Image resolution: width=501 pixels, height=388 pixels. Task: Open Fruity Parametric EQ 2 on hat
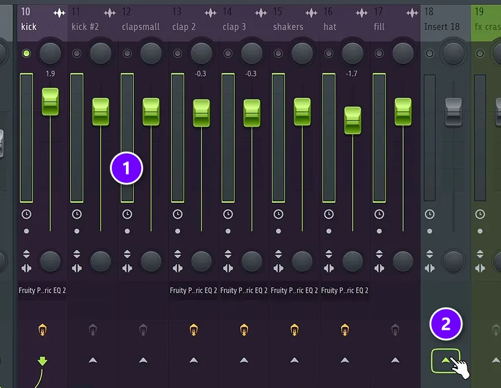[345, 290]
